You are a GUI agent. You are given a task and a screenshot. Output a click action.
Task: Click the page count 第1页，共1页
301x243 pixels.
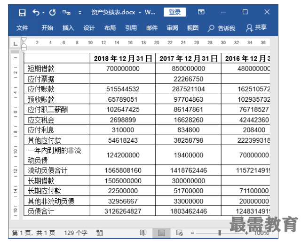[33, 233]
